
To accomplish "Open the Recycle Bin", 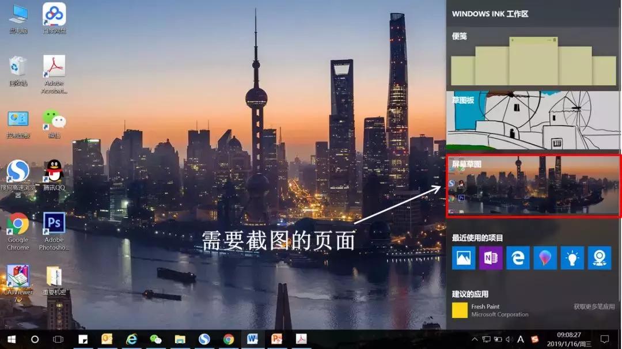I will coord(17,66).
